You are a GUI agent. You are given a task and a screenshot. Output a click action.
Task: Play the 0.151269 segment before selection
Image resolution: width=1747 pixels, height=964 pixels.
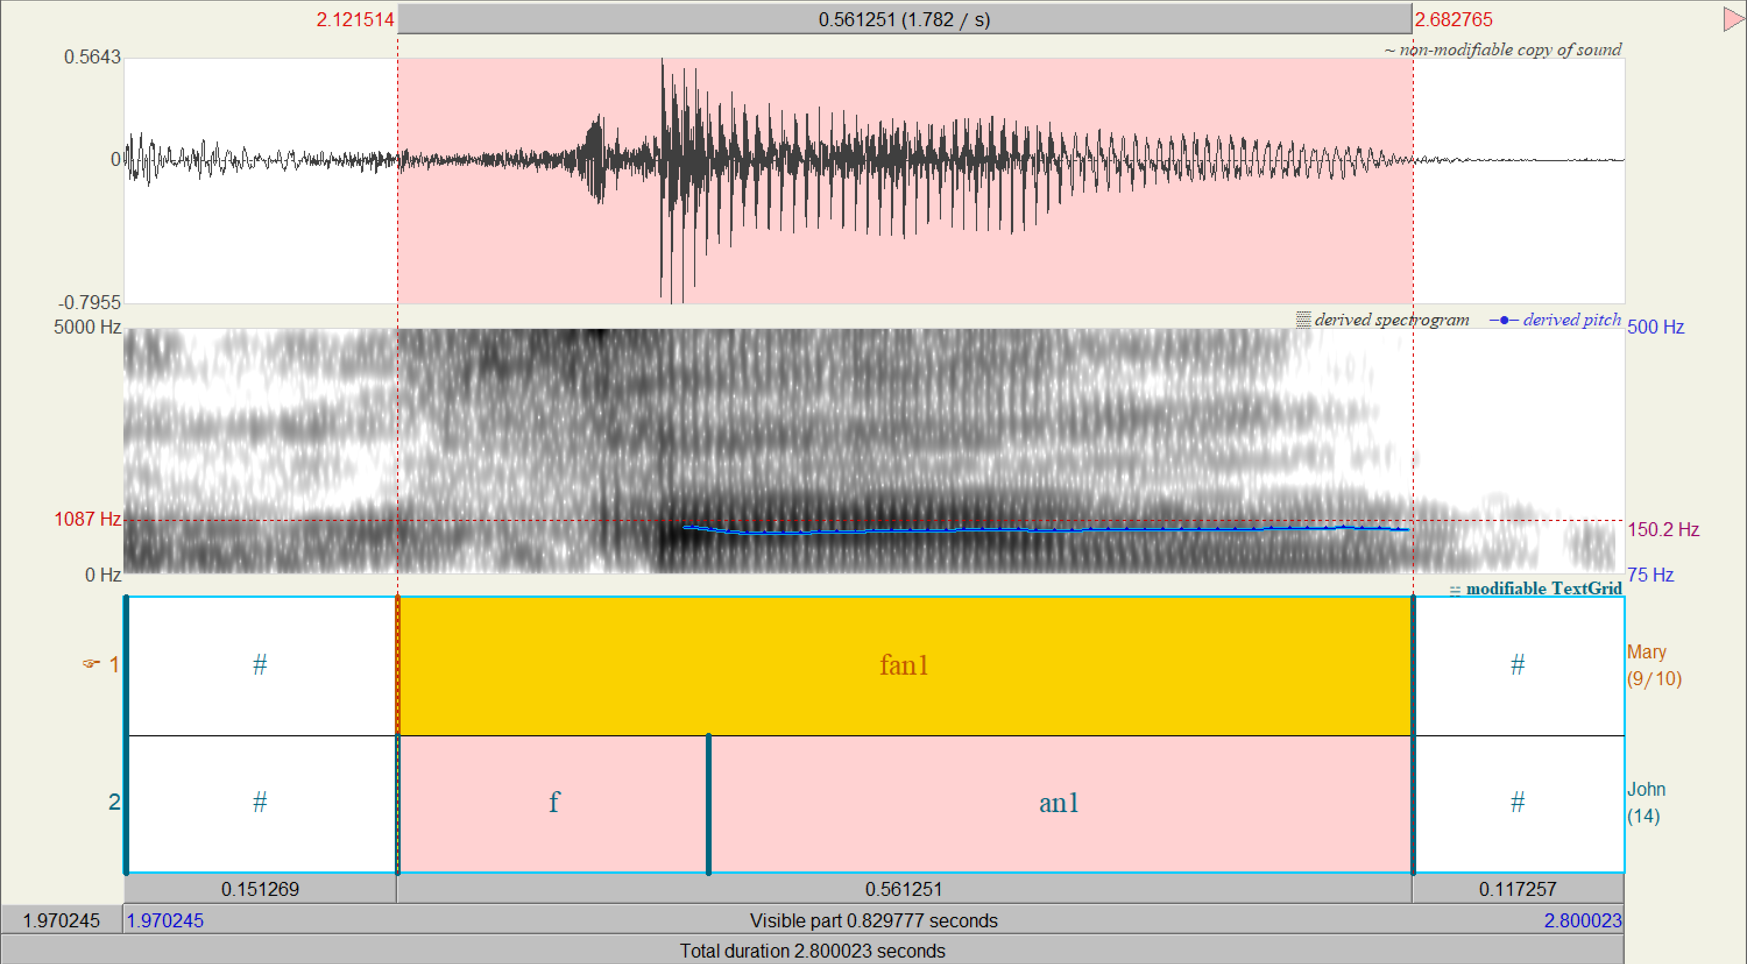[260, 889]
